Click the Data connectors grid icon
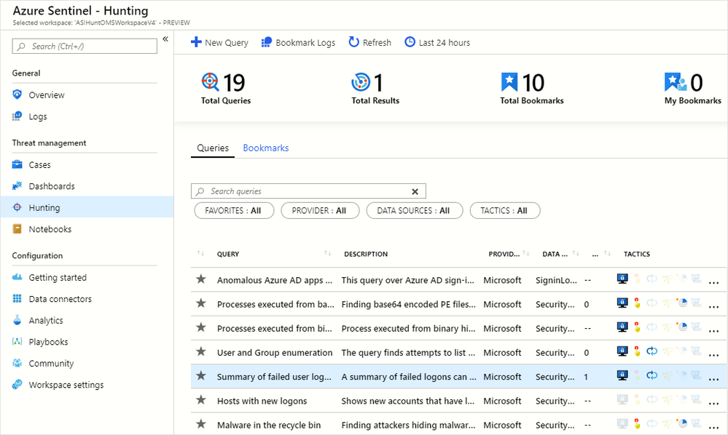The height and width of the screenshot is (435, 728). 17,298
